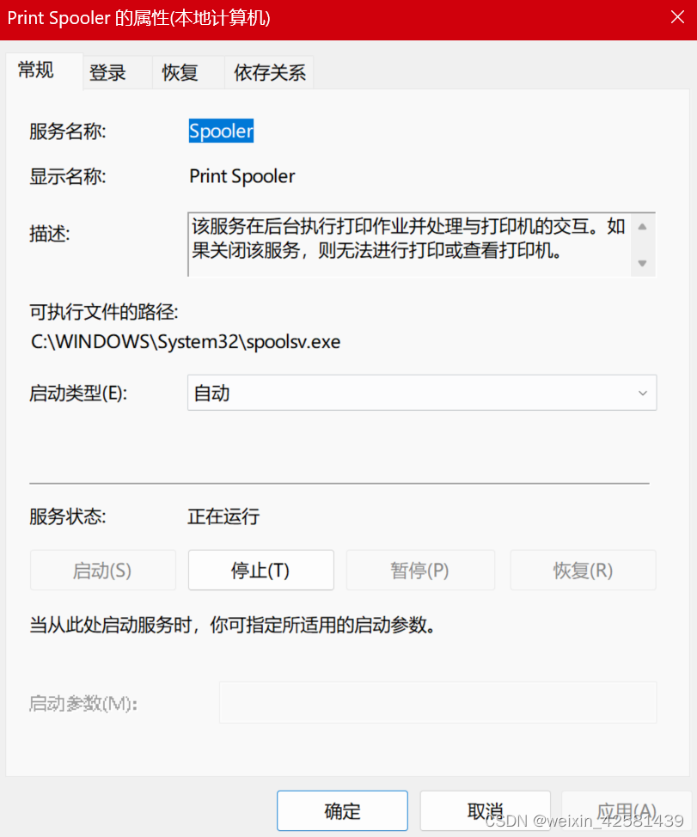Click the 暂停(P) button
The width and height of the screenshot is (697, 837).
coord(420,570)
